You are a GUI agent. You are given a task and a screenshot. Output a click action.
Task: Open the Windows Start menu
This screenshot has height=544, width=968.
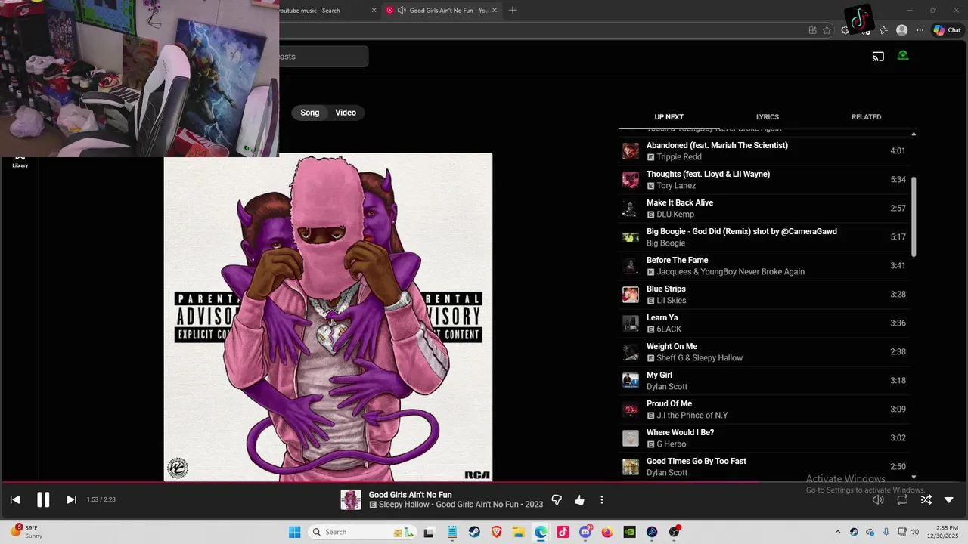(295, 532)
